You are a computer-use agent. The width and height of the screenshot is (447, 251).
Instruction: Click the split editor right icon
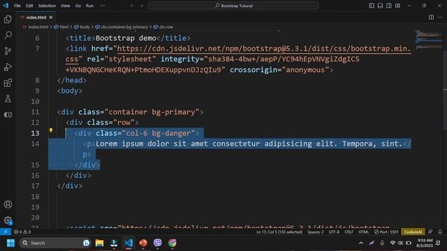click(431, 17)
